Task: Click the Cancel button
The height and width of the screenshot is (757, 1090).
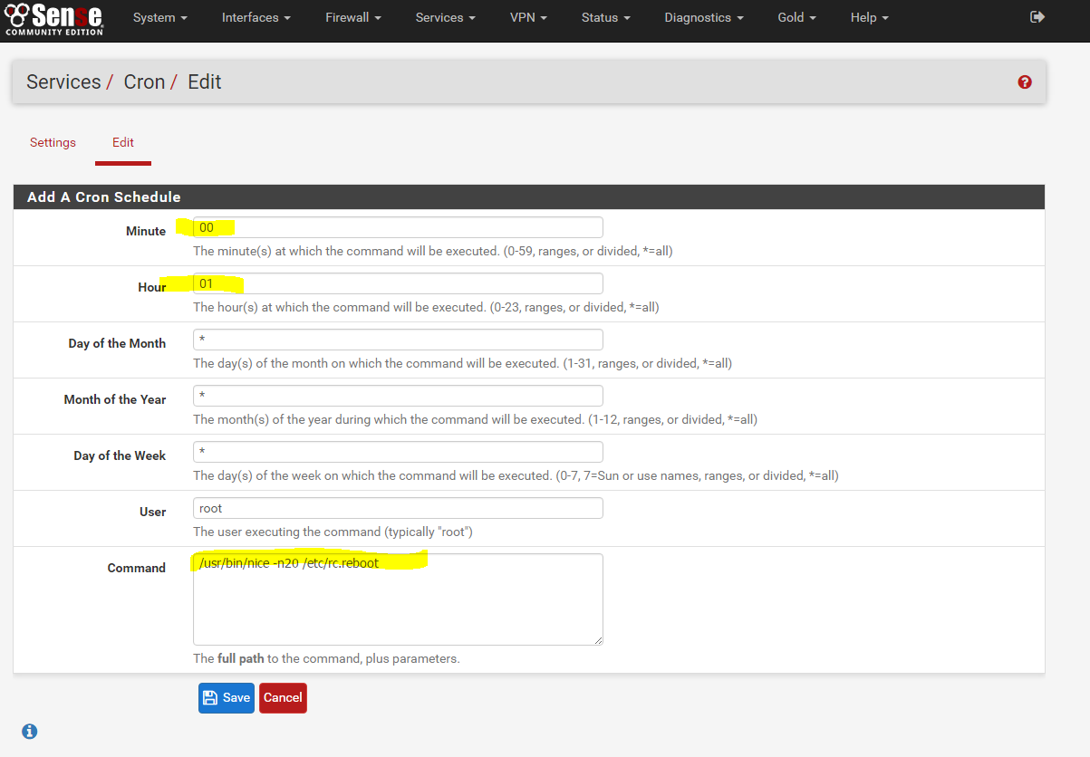Action: 283,697
